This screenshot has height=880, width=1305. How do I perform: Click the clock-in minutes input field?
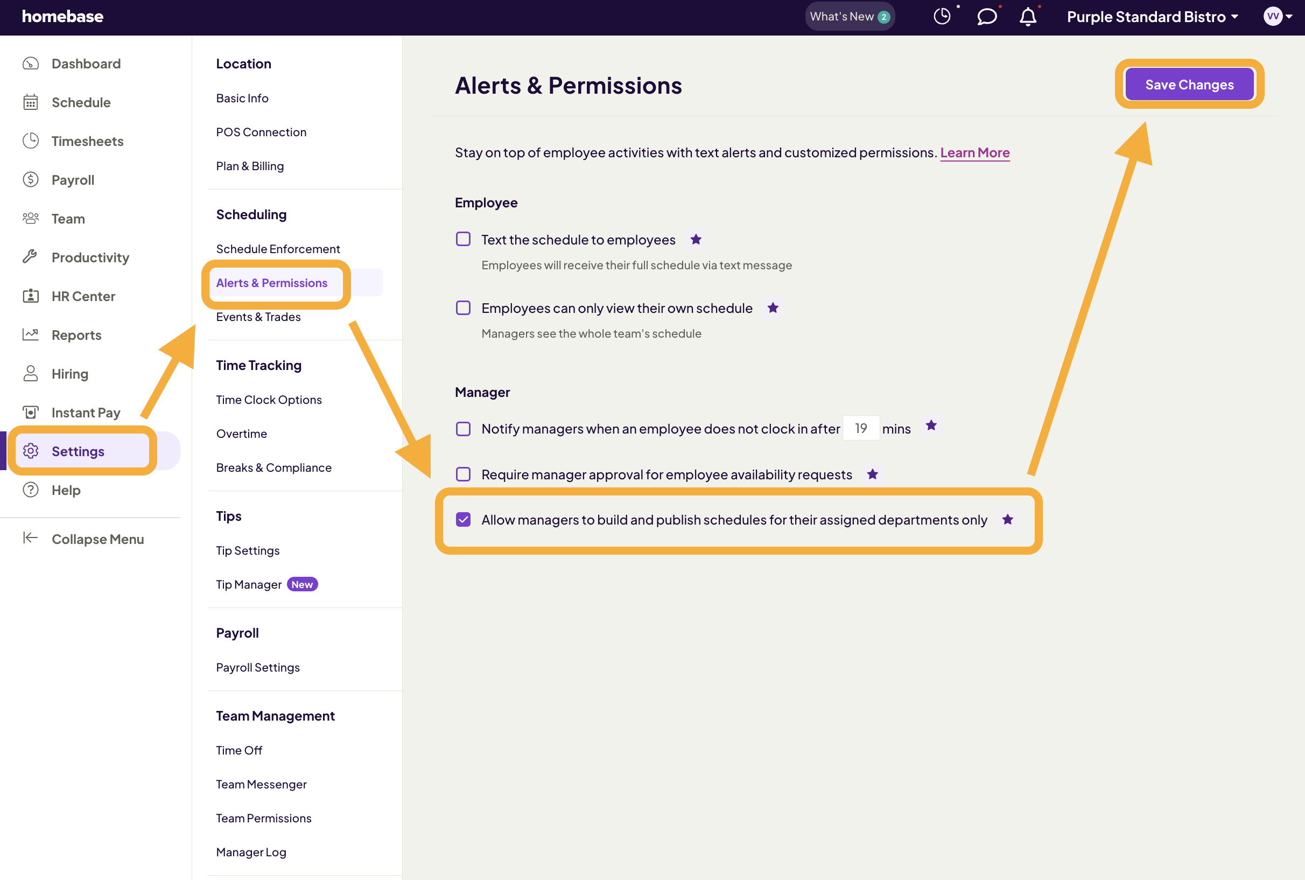pyautogui.click(x=861, y=428)
